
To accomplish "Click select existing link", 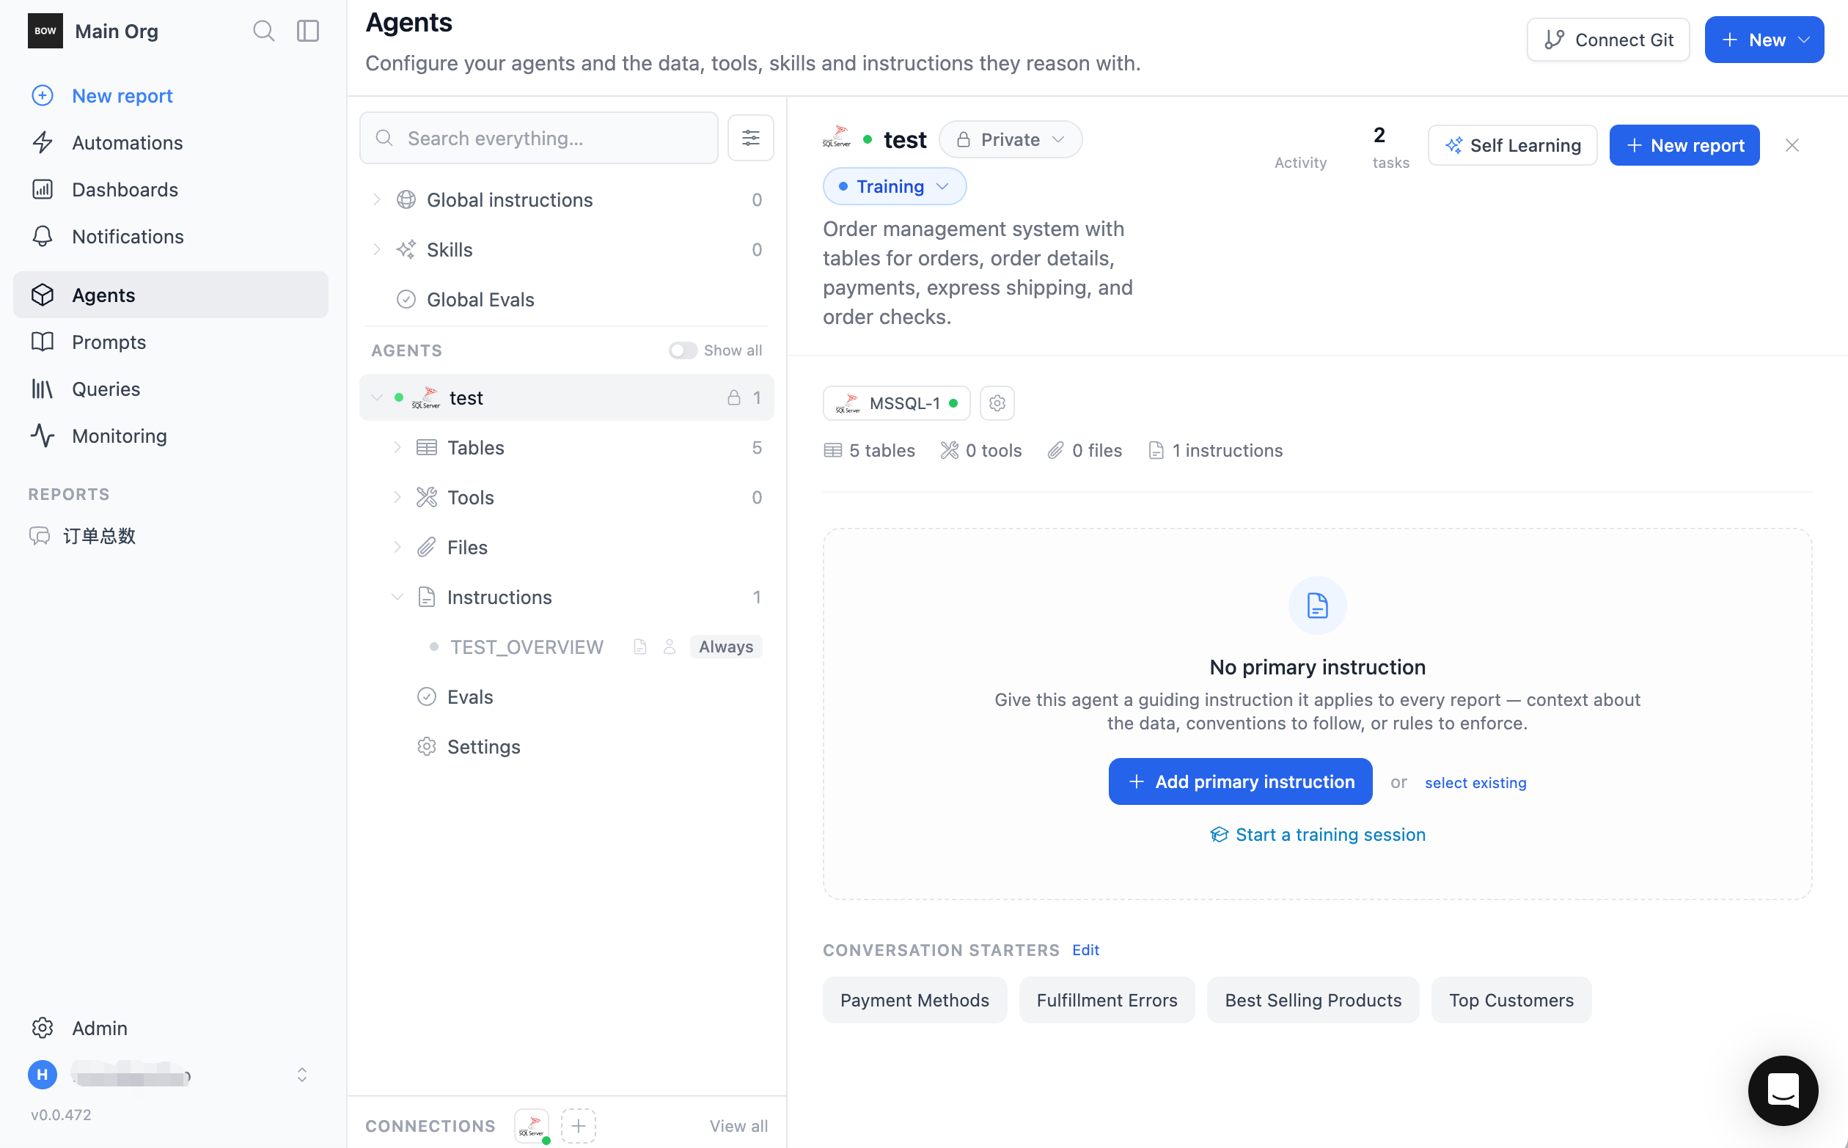I will pos(1475,783).
